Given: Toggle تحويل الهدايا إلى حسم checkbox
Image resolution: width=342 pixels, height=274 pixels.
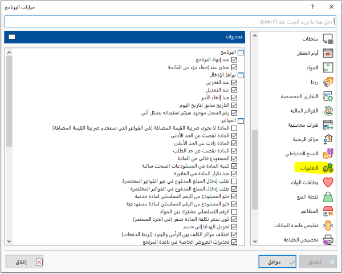Looking at the screenshot, I should tap(234, 227).
